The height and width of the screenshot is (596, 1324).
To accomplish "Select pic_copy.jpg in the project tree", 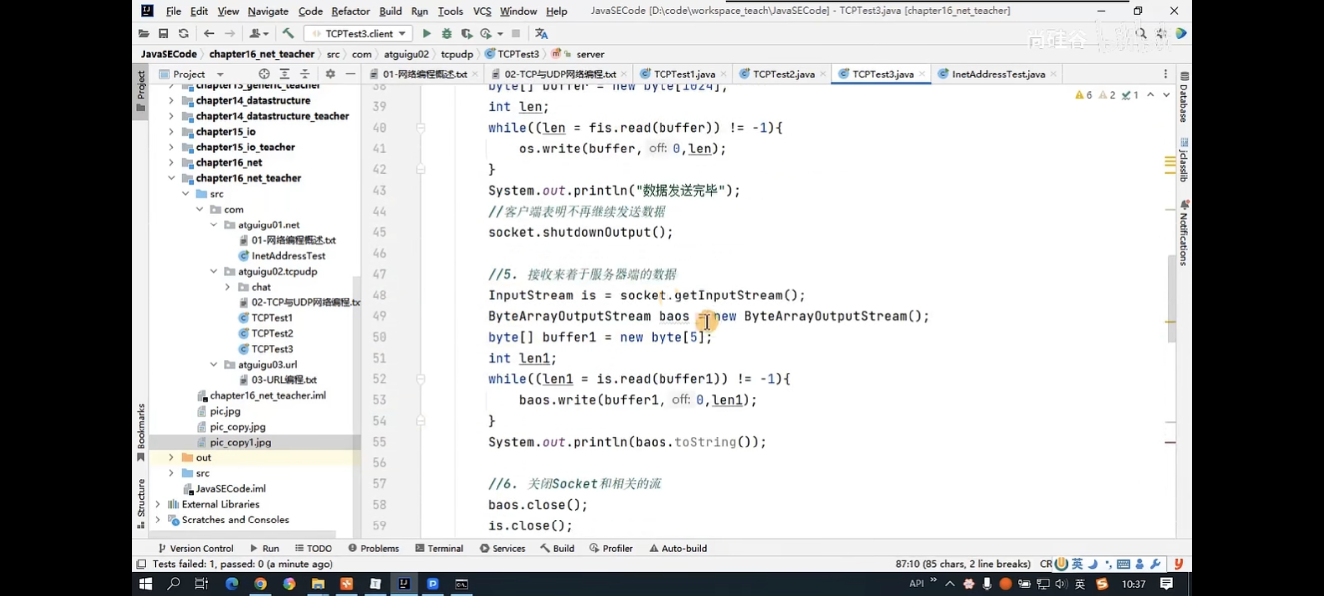I will [238, 427].
